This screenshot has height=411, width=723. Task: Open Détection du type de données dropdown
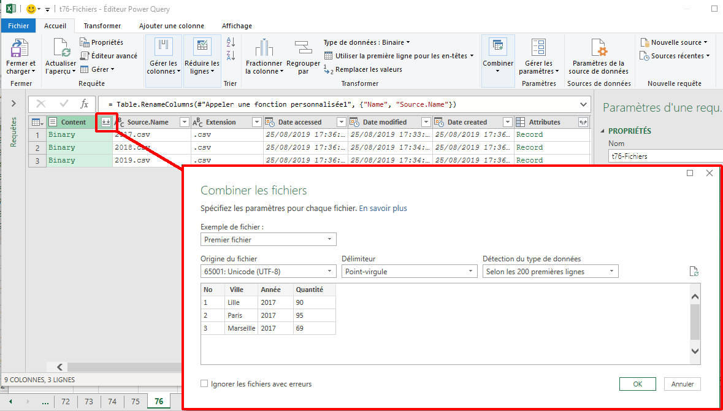click(551, 271)
